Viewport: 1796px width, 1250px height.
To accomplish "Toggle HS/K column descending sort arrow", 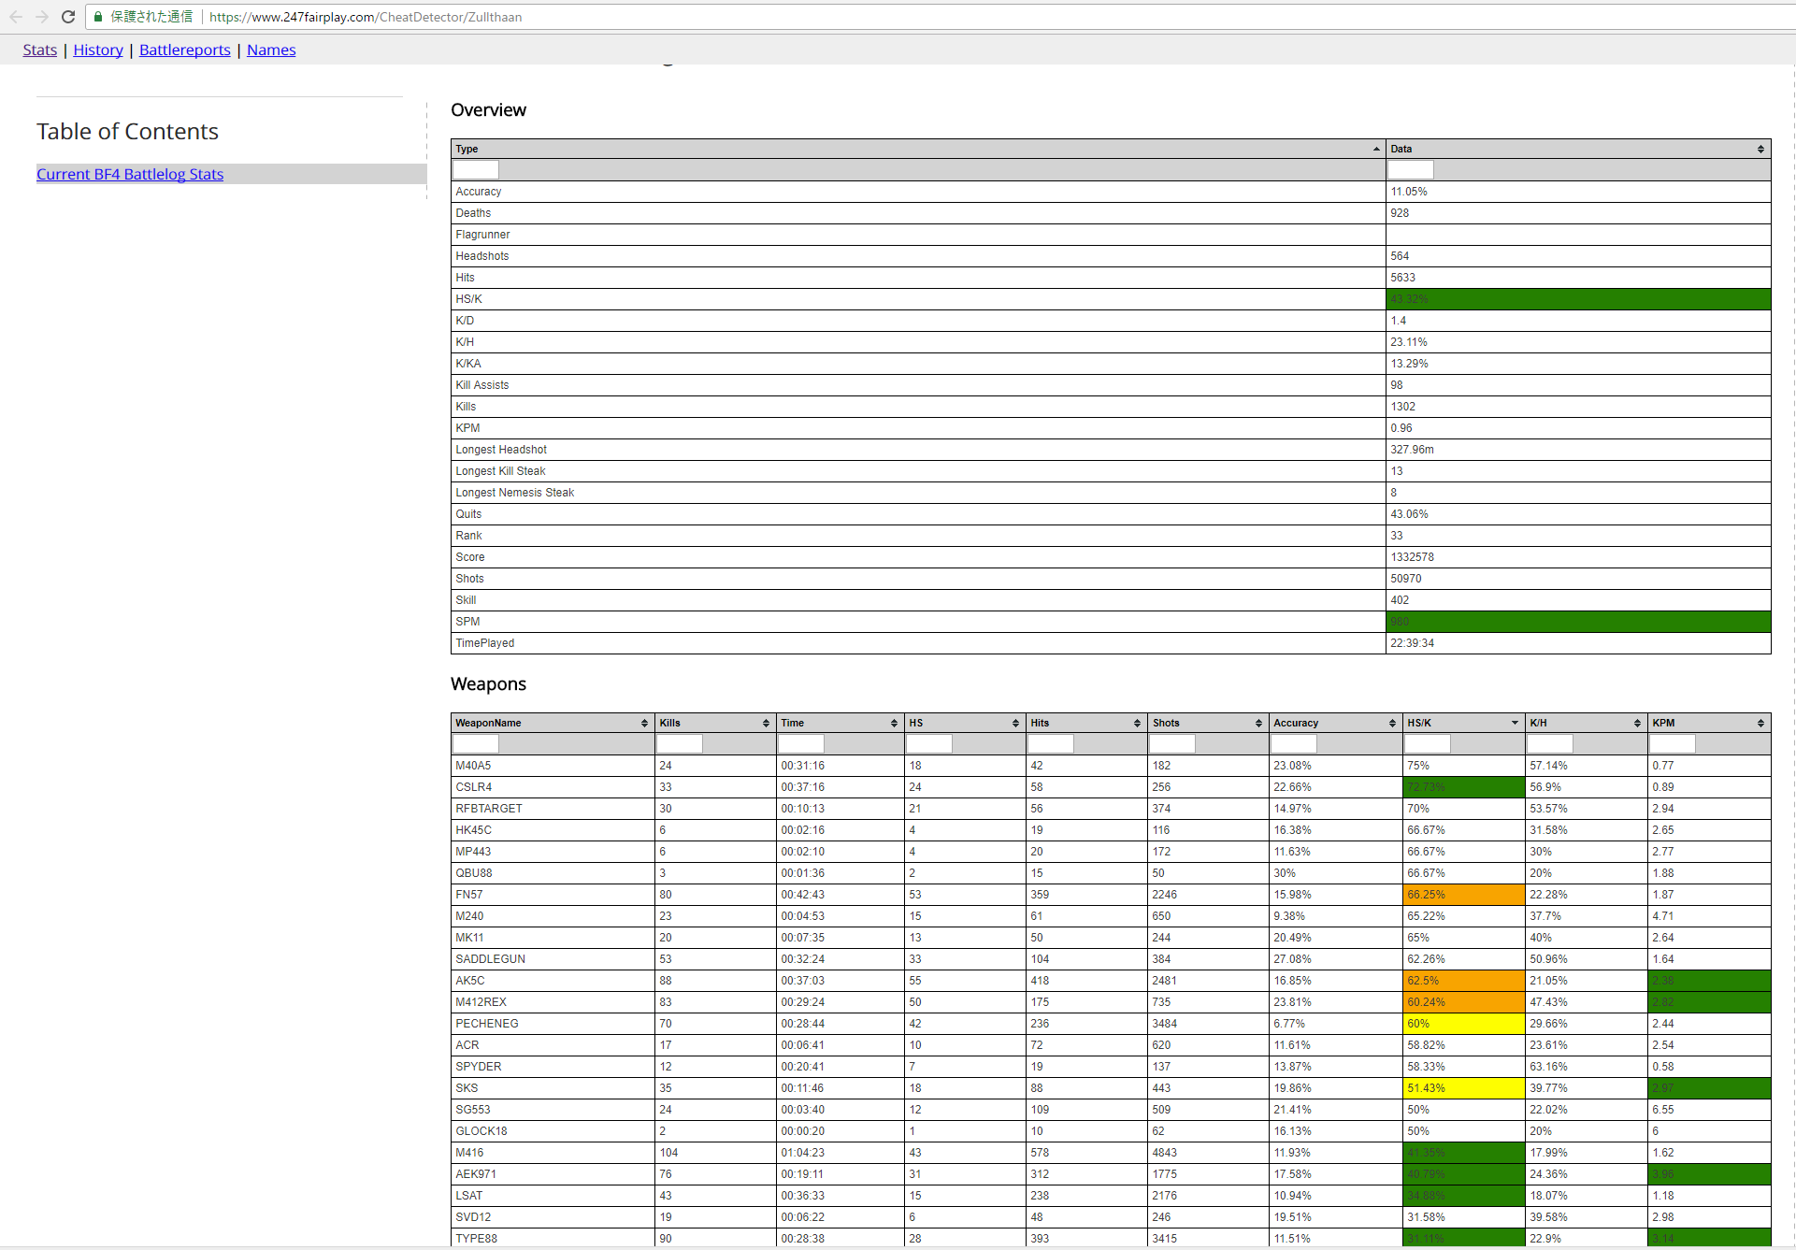I will (1514, 723).
